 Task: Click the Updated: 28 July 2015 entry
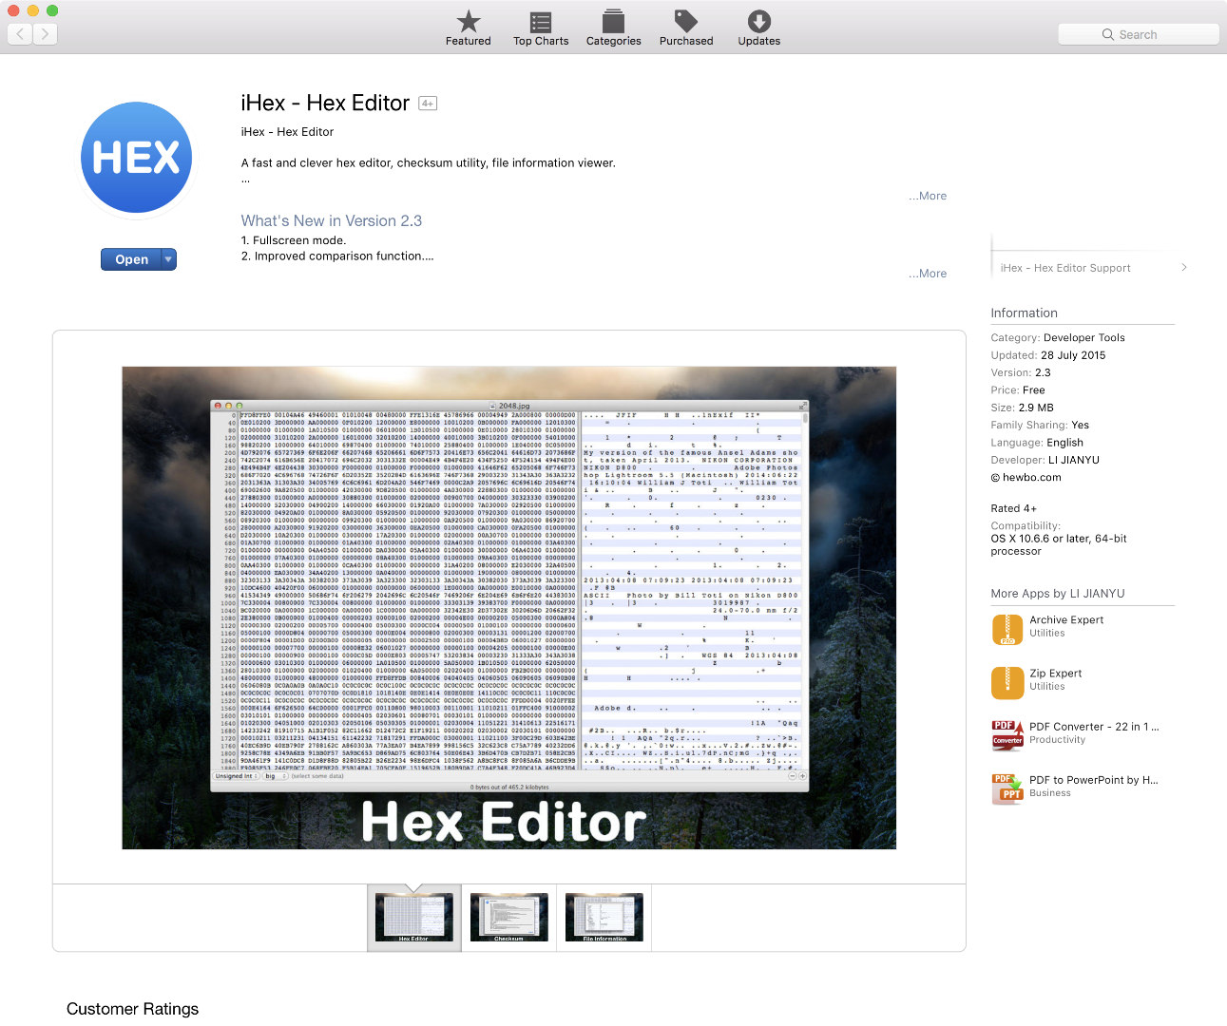click(1048, 355)
